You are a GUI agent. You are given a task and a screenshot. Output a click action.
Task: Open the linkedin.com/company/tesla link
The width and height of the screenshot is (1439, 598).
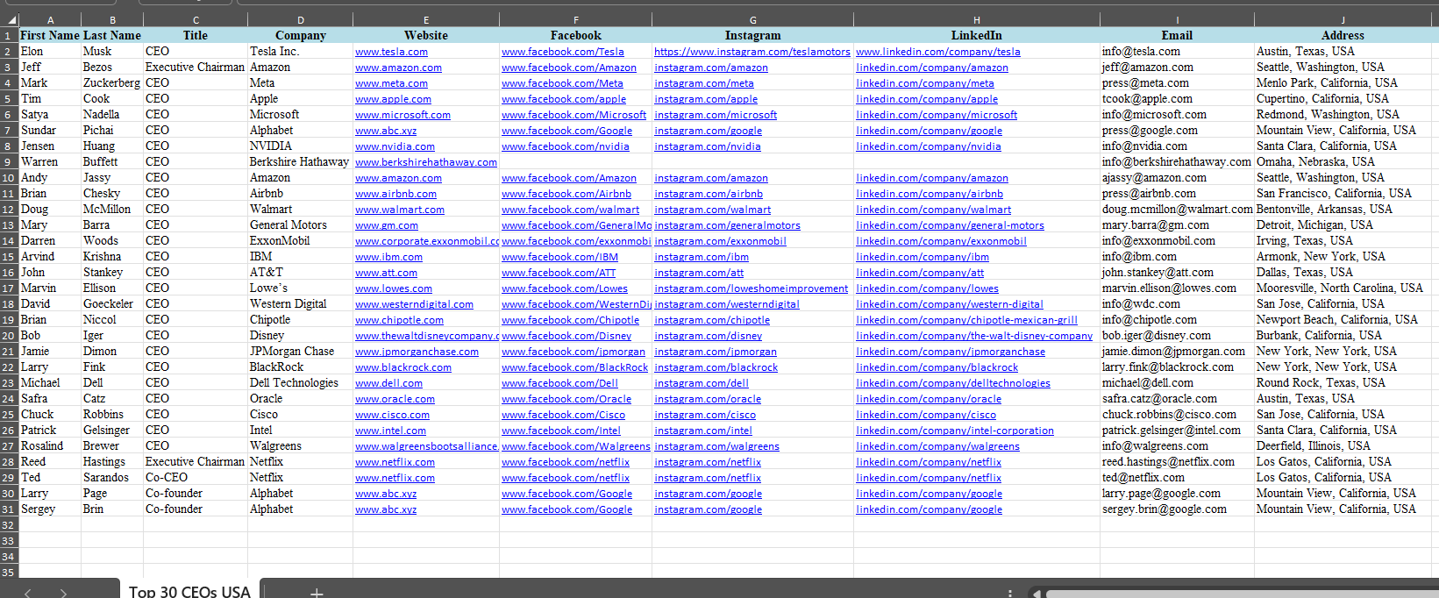tap(938, 52)
